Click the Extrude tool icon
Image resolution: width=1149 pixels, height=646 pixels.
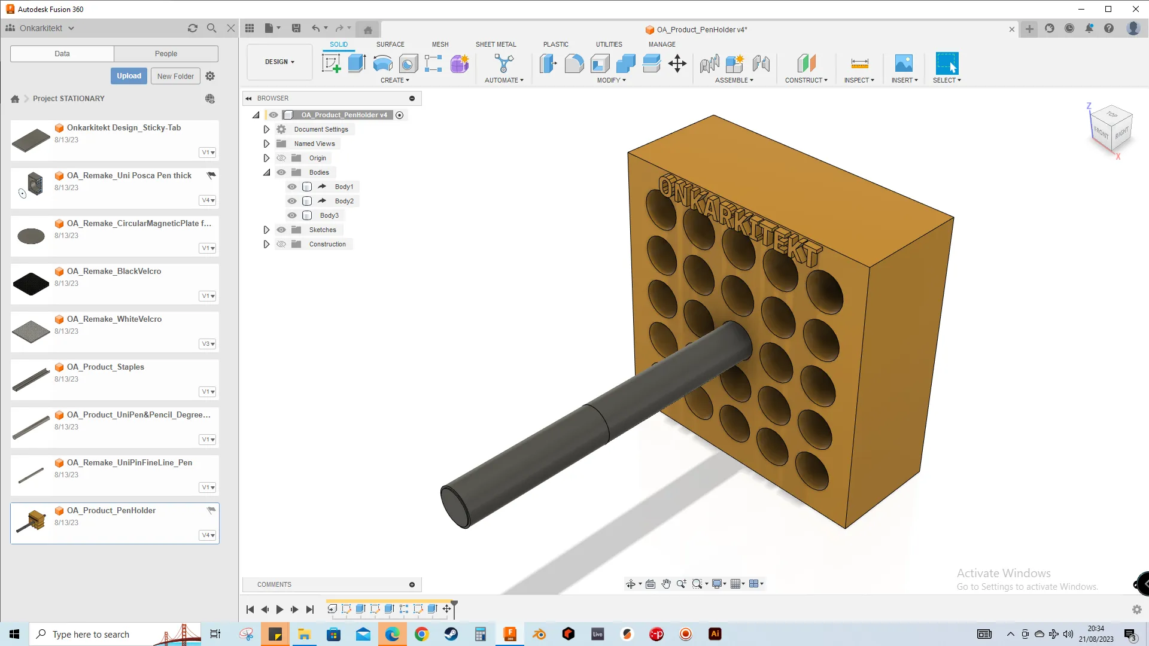(x=357, y=63)
